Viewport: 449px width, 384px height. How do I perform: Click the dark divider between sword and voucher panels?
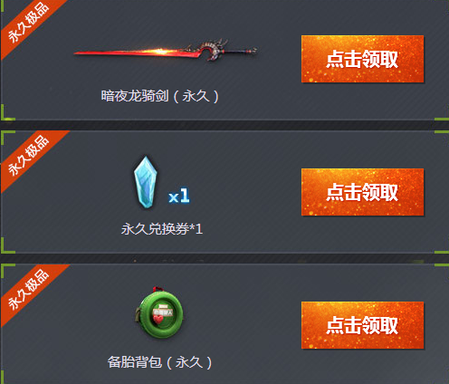(224, 125)
